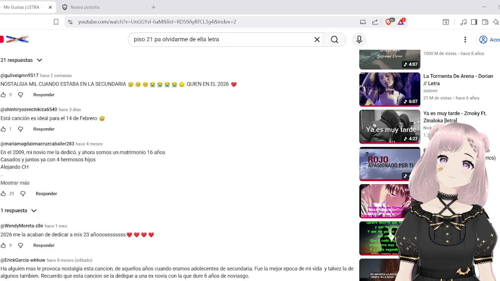This screenshot has height=281, width=500.
Task: Click the 'hace 1 mes' timestamp
Action: [56, 226]
